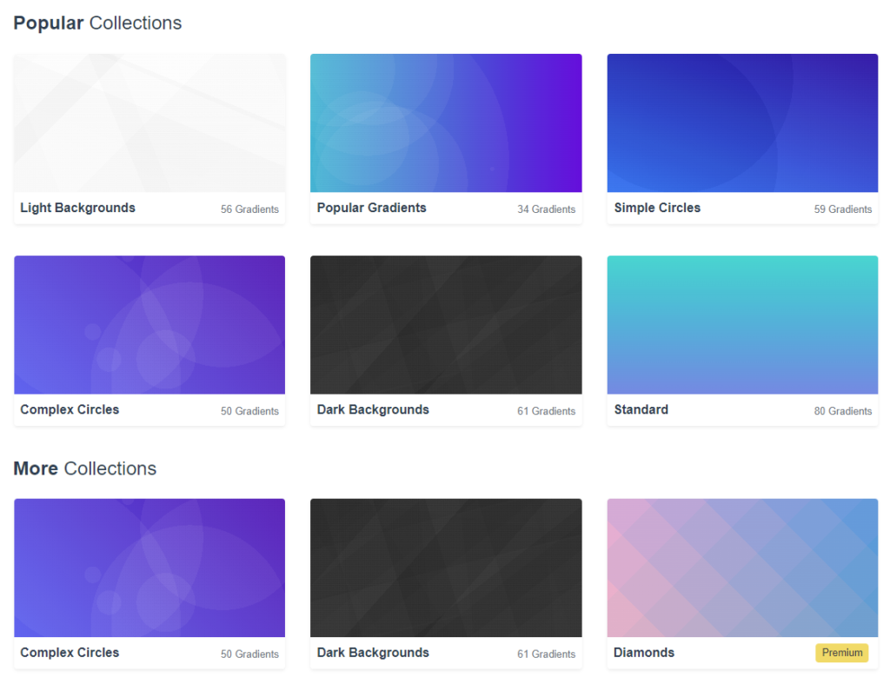Click the Light Backgrounds title link
Viewport: 890px width, 691px height.
tap(77, 208)
